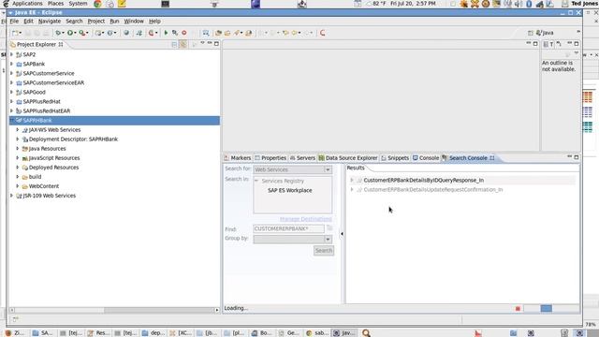Click Collapse All in Project Explorer
599x337 pixels.
tap(174, 44)
